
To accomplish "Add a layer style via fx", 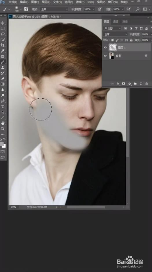I will 118,84.
